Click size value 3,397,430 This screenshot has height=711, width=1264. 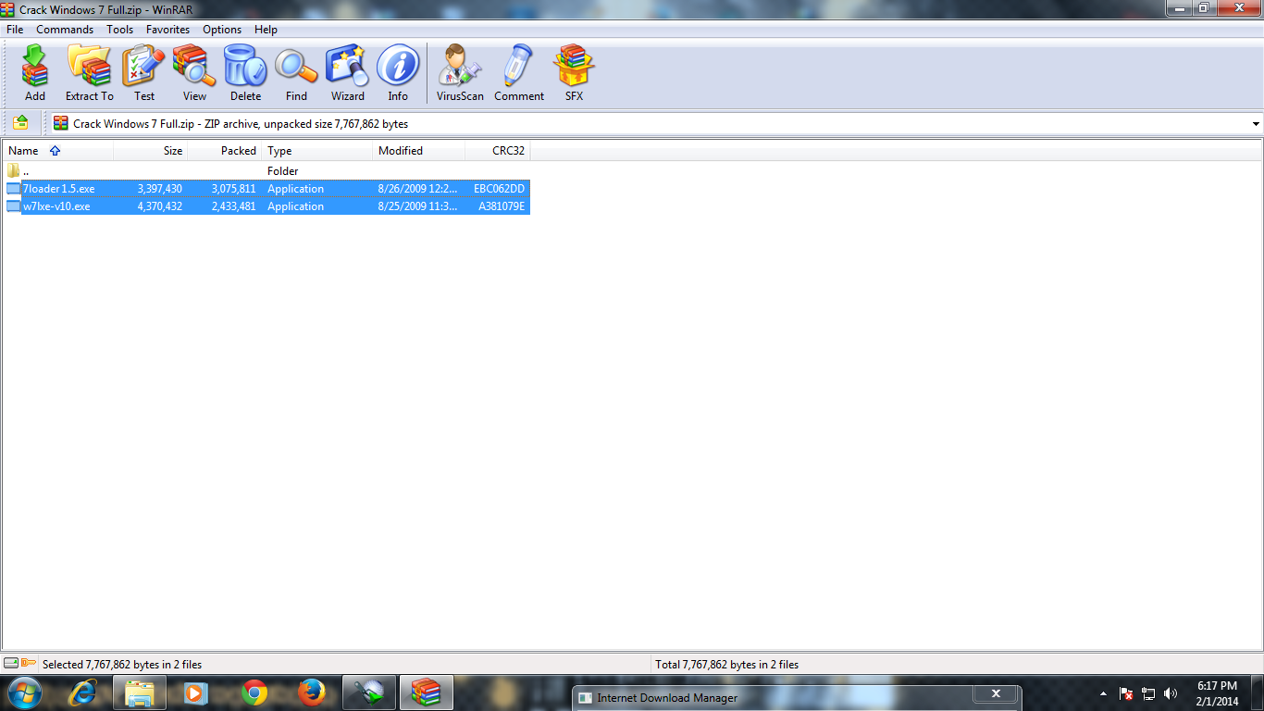coord(159,189)
